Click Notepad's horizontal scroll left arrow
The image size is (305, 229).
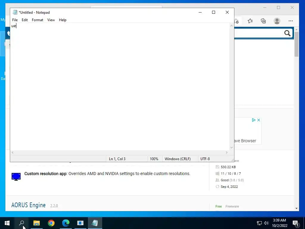pos(13,153)
